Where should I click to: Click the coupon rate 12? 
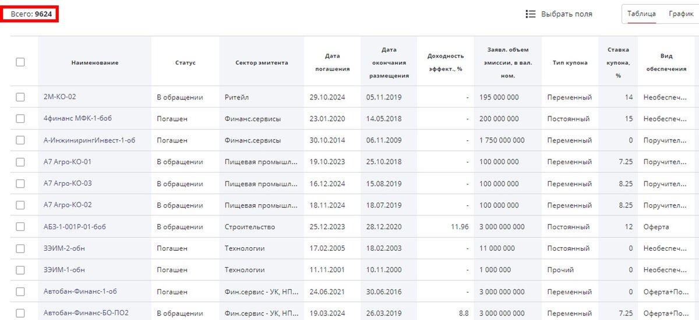pyautogui.click(x=629, y=227)
